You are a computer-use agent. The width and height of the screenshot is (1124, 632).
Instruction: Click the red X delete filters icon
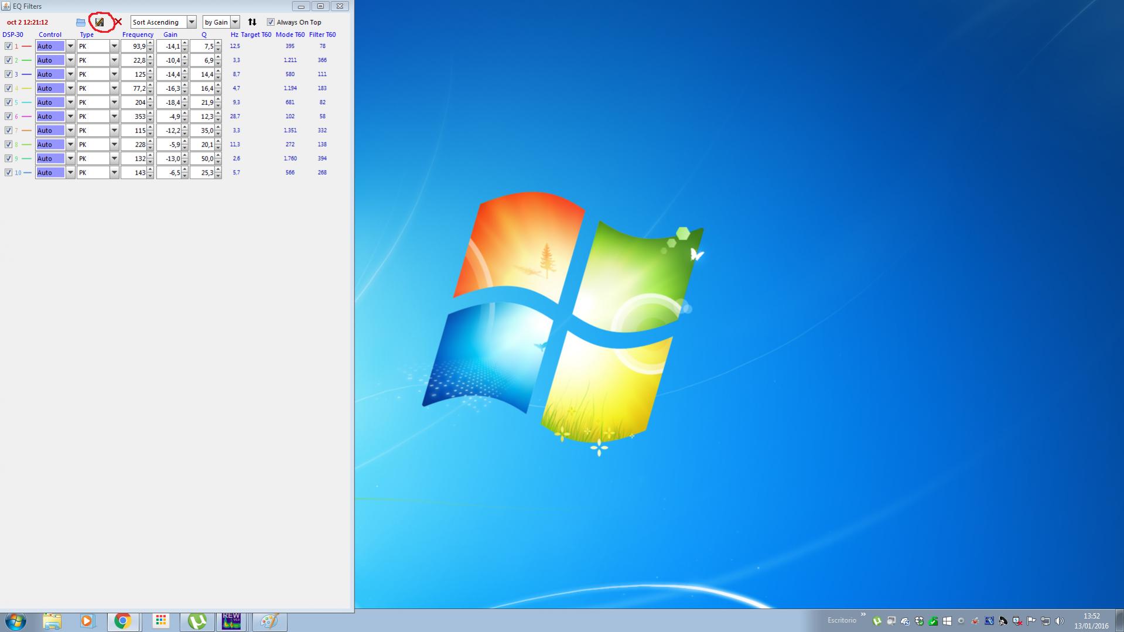(118, 22)
